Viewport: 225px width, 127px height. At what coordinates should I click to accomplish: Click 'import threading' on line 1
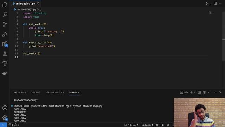tap(35, 13)
